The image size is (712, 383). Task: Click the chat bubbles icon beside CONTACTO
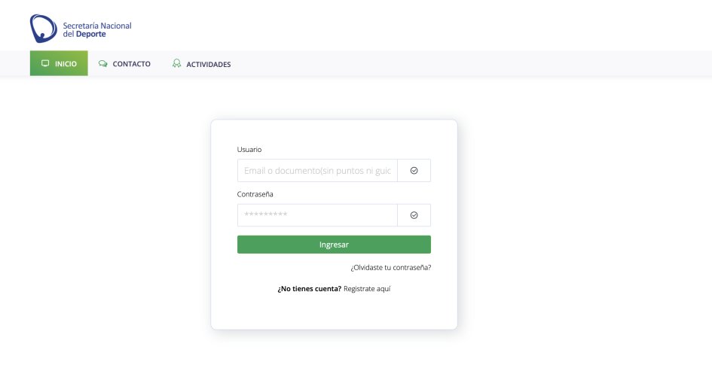[x=103, y=64]
